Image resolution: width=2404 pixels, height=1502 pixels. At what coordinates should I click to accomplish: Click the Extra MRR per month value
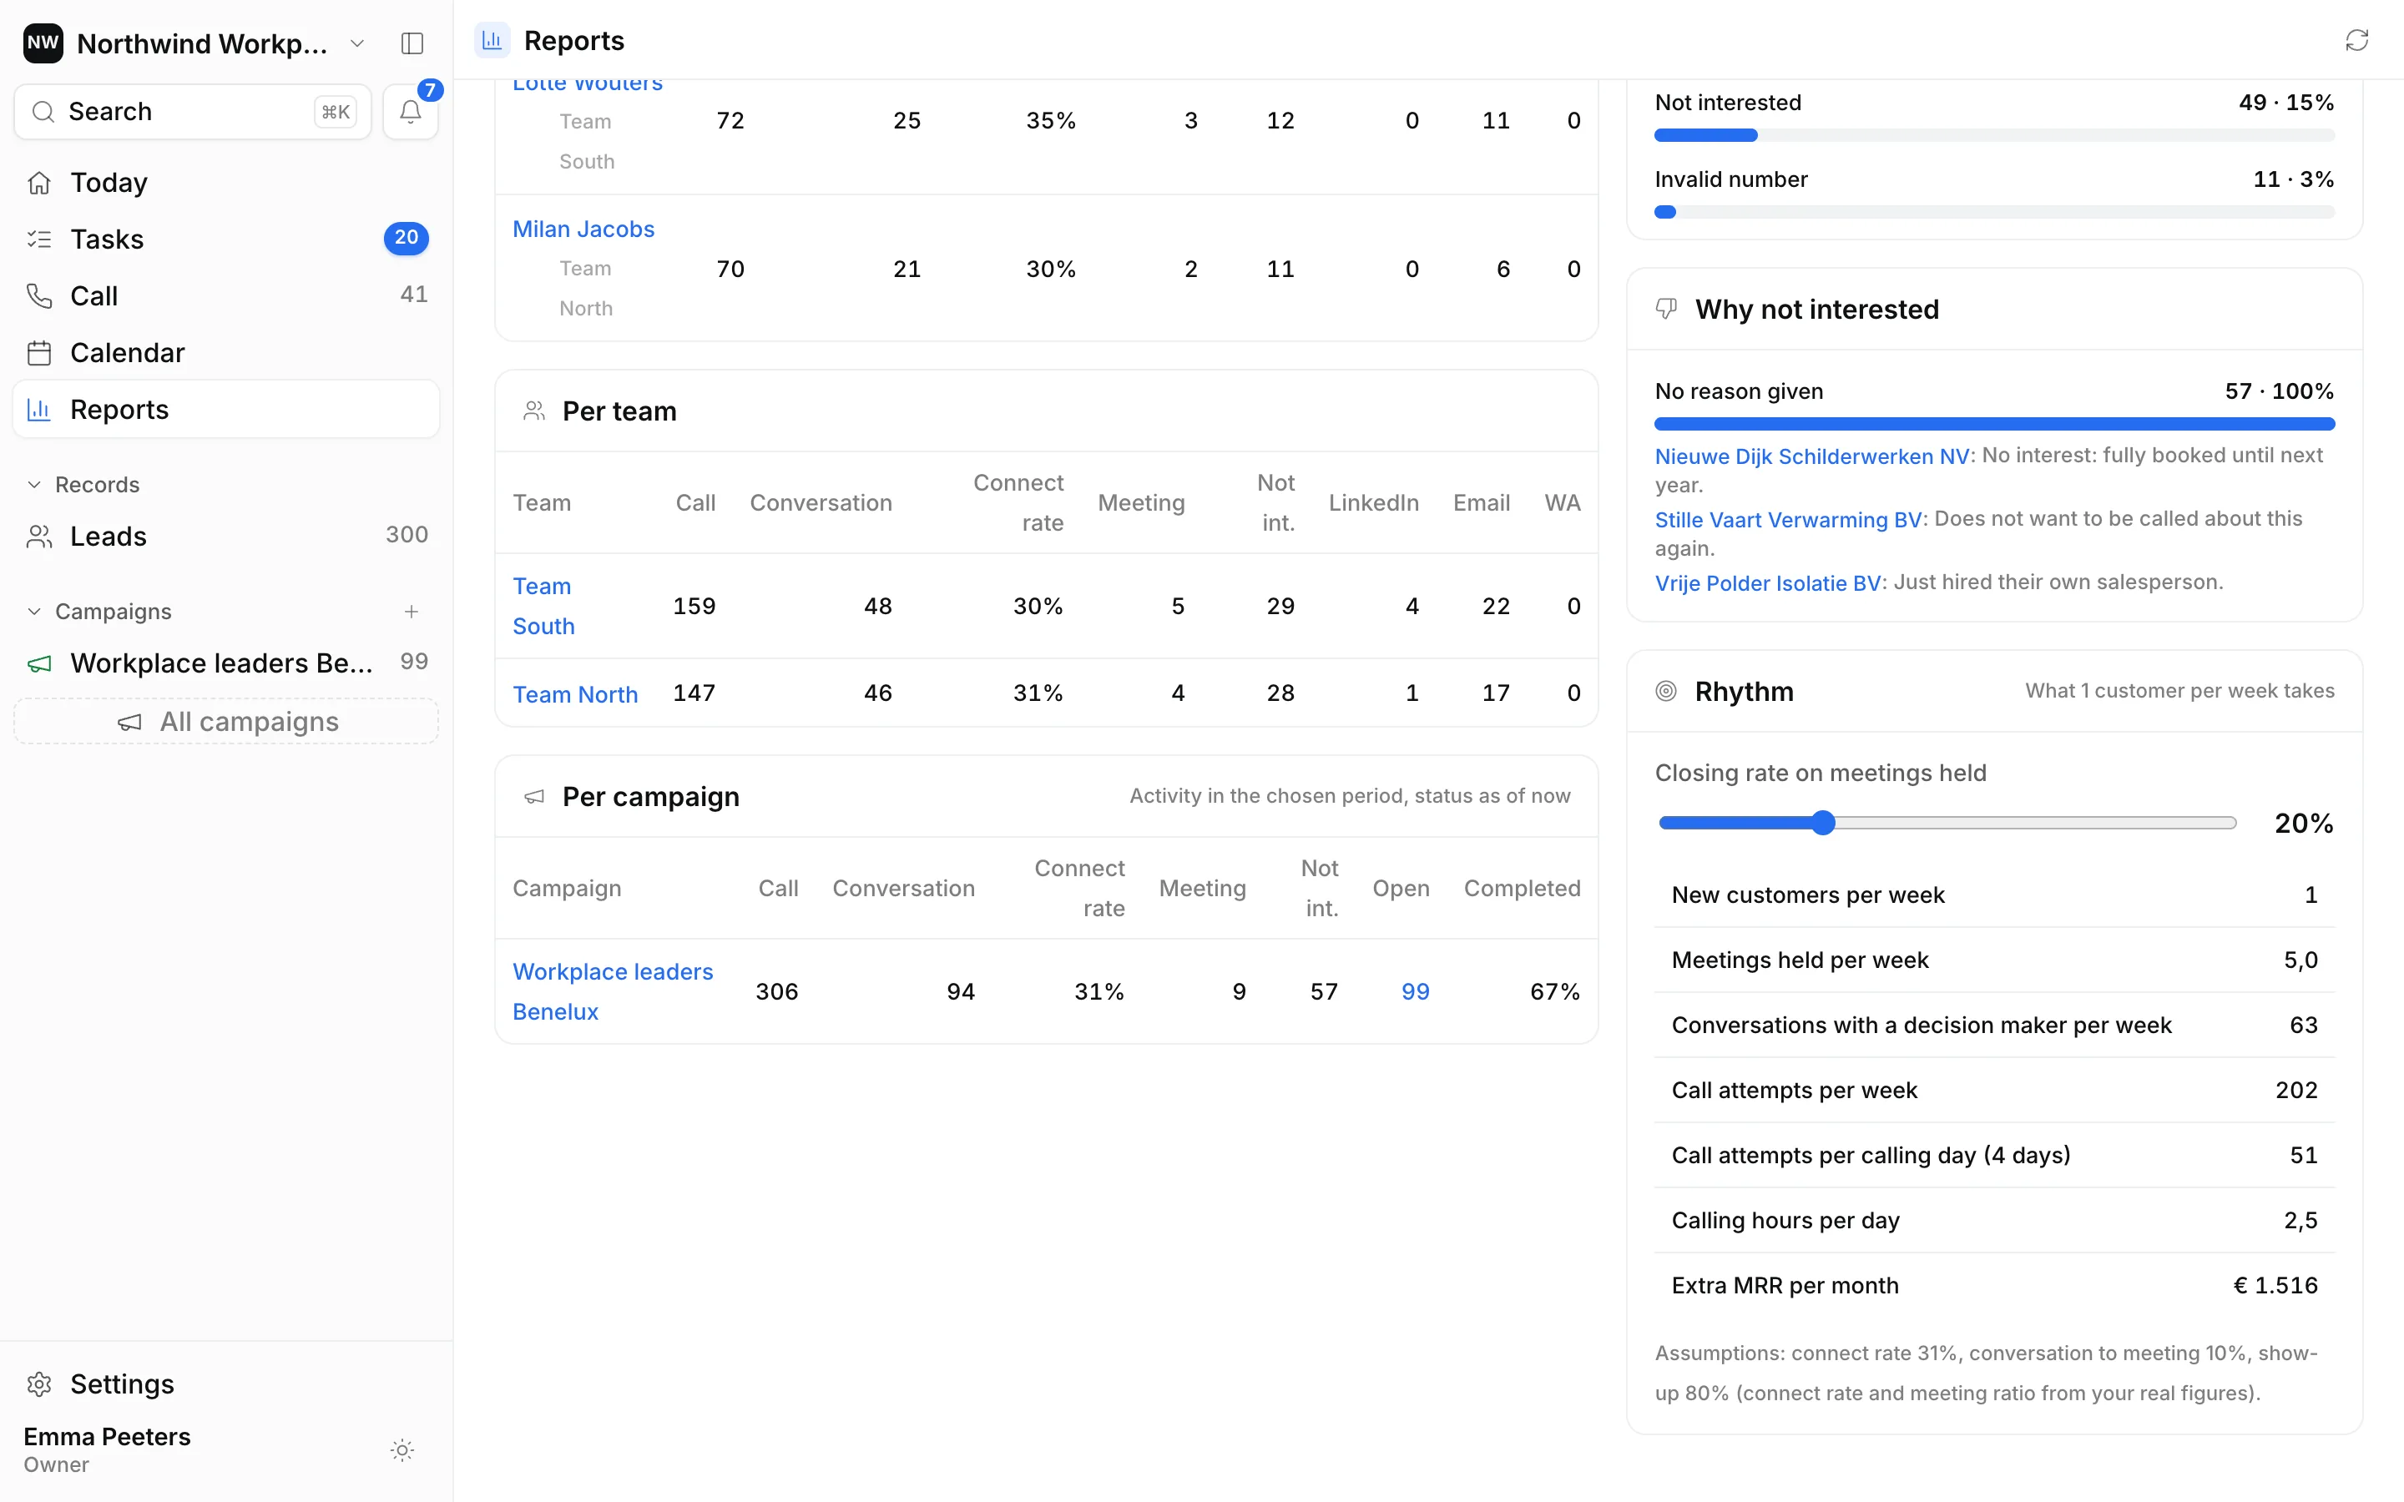point(2275,1285)
